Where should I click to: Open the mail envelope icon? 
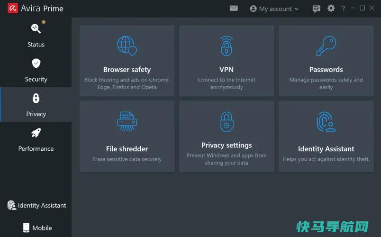(234, 9)
